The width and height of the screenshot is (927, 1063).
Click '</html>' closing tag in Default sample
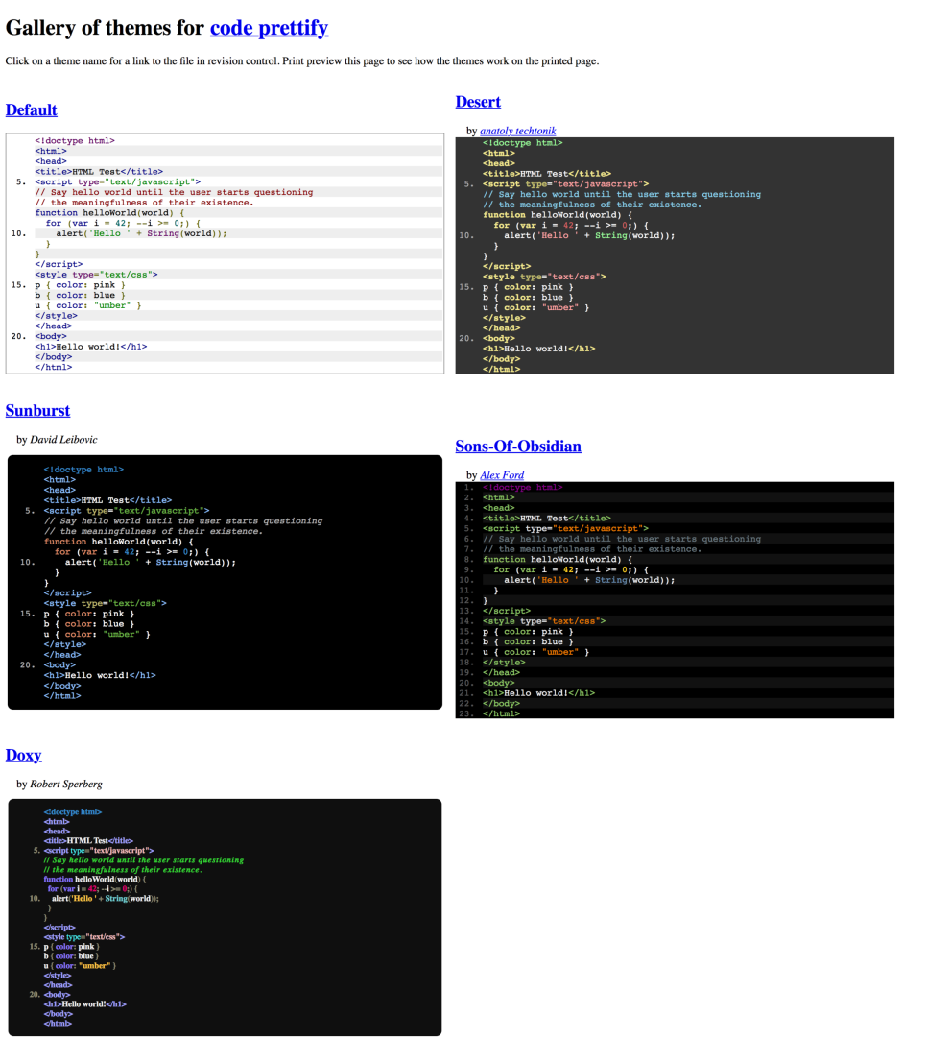[x=54, y=368]
